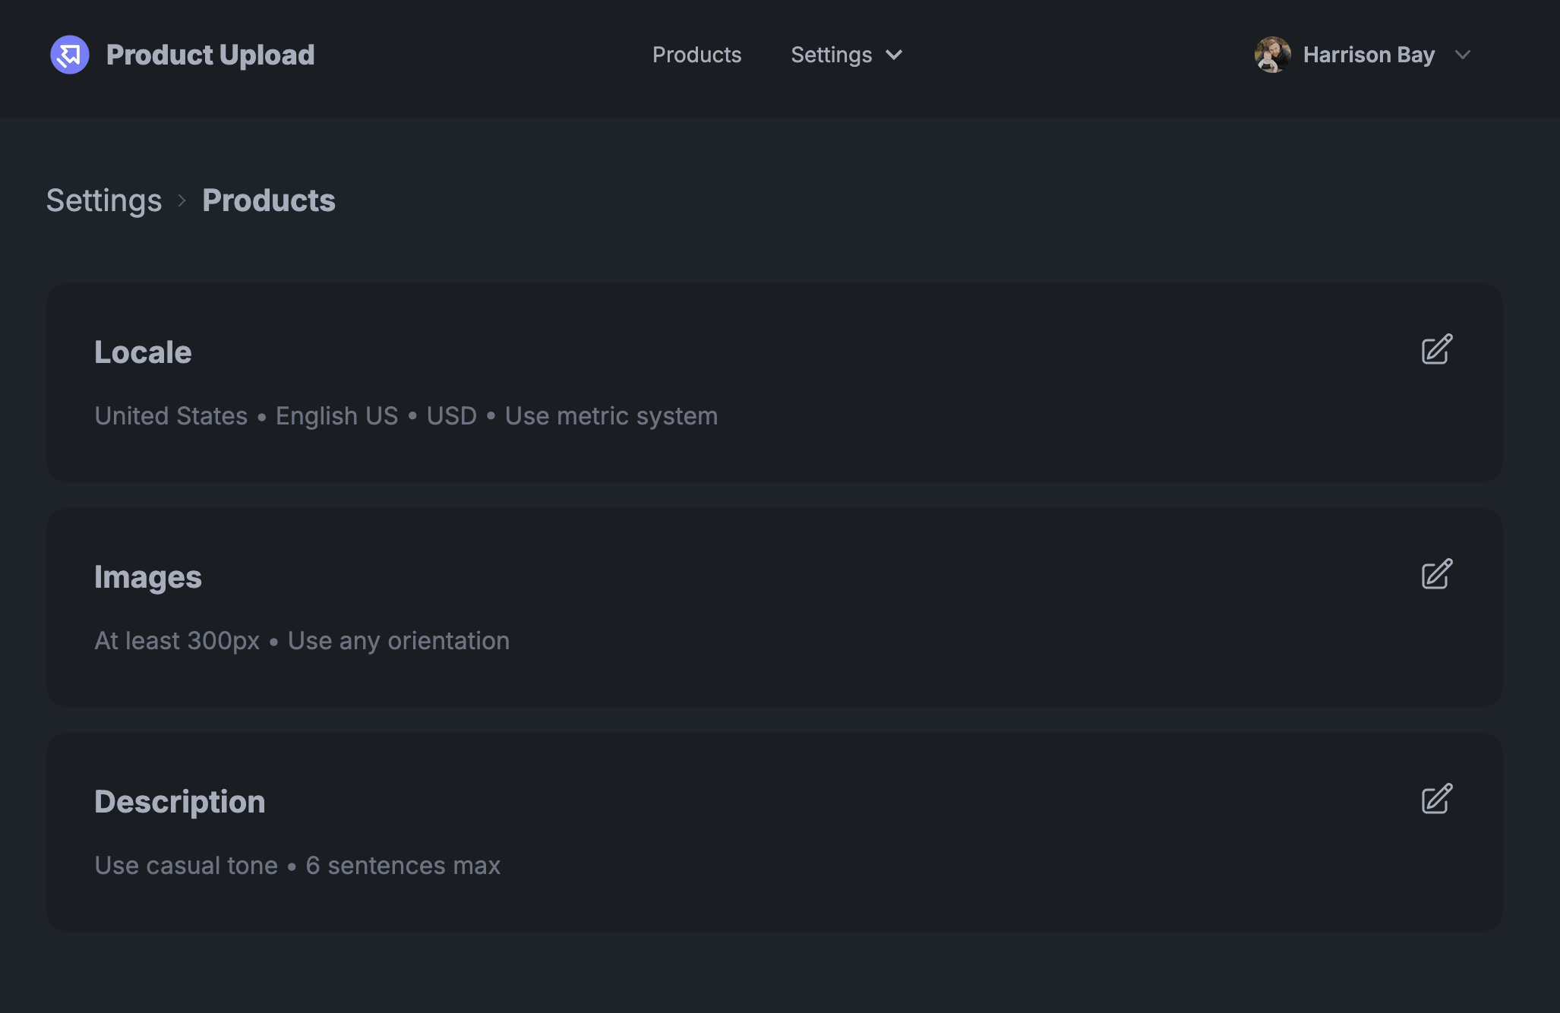
Task: Expand the user account chevron
Action: click(1463, 55)
